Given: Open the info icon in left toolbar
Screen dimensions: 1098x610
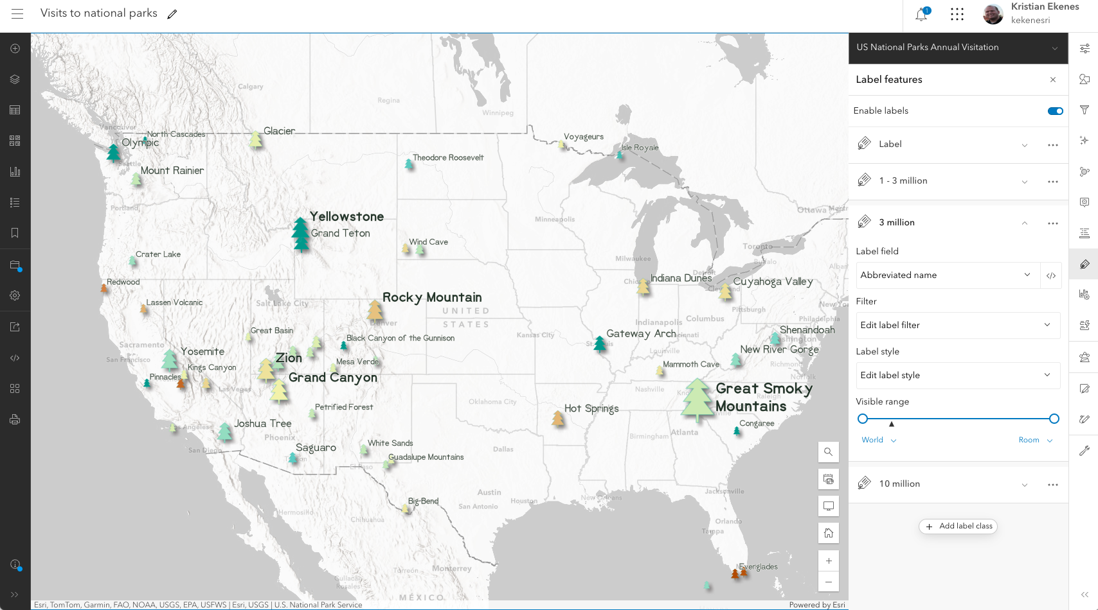Looking at the screenshot, I should (x=15, y=564).
